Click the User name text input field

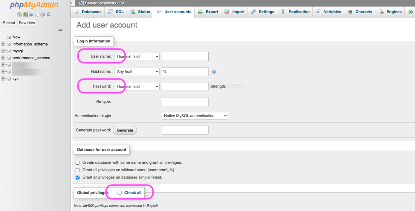pyautogui.click(x=185, y=57)
